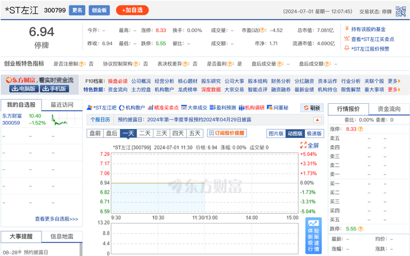The height and width of the screenshot is (256, 410).
Task: Click the help icon beside 涨停 8.33 in quote panel
Action: tap(360, 129)
